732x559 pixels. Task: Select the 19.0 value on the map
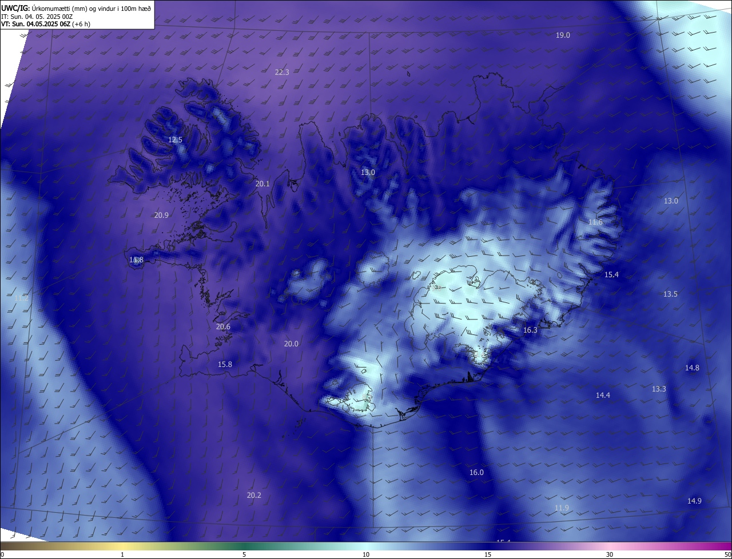[x=563, y=35]
